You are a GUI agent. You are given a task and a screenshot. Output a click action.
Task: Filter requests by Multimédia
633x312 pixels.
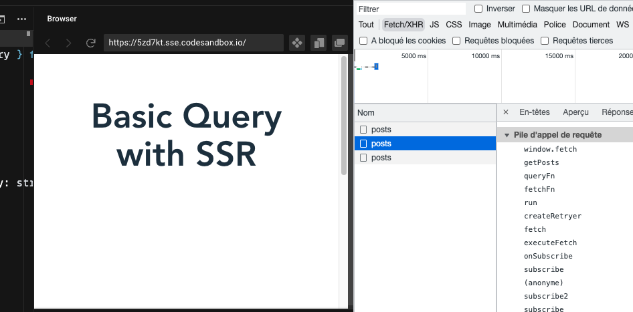(x=517, y=25)
